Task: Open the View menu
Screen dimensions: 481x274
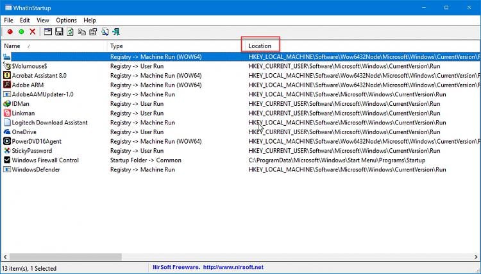Action: pyautogui.click(x=42, y=21)
